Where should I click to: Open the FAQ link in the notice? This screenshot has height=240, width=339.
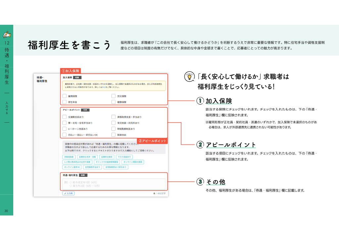pyautogui.click(x=104, y=87)
